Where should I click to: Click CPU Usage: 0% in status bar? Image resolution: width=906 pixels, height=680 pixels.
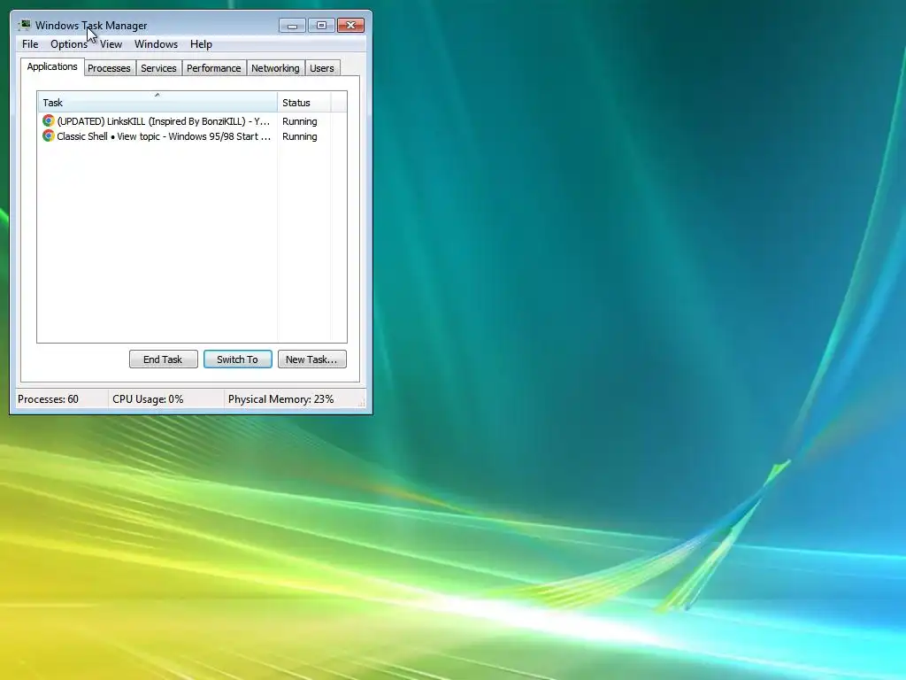coord(148,399)
